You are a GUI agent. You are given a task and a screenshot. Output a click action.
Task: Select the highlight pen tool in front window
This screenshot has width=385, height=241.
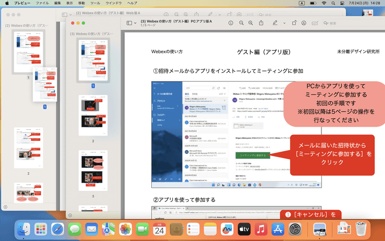[x=275, y=23]
